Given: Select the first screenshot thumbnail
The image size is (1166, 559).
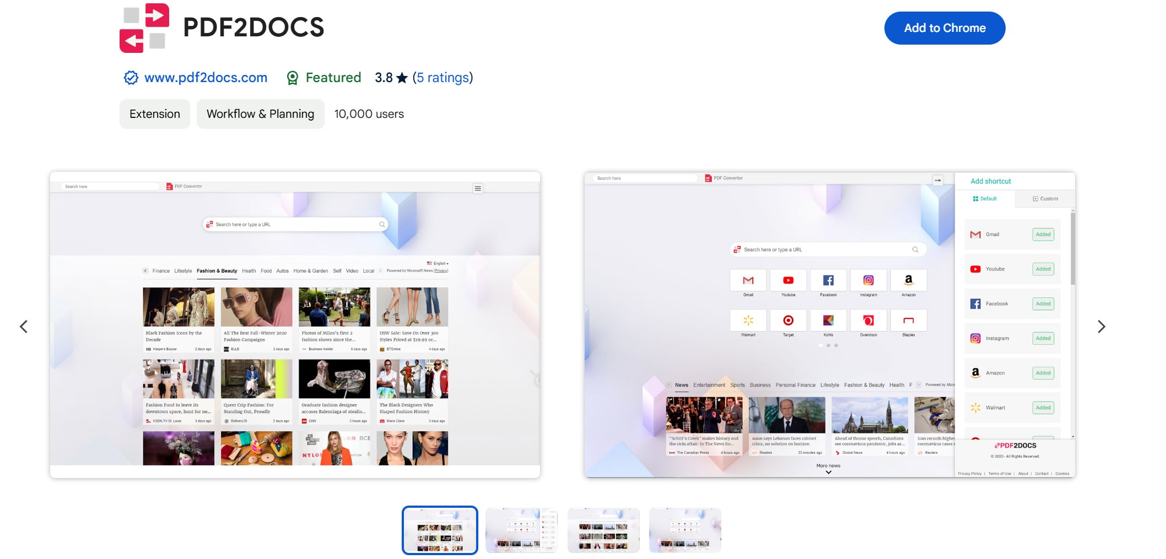Looking at the screenshot, I should tap(440, 530).
